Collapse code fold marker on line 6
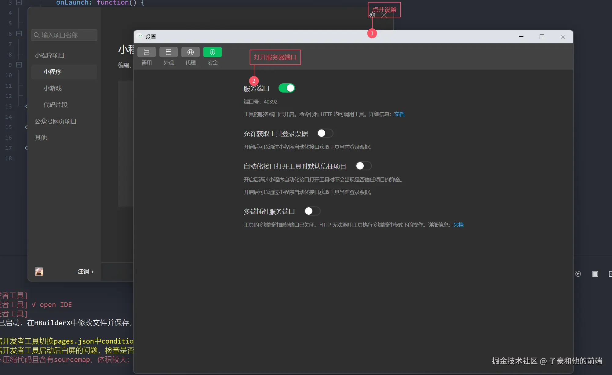The height and width of the screenshot is (375, 612). [19, 34]
